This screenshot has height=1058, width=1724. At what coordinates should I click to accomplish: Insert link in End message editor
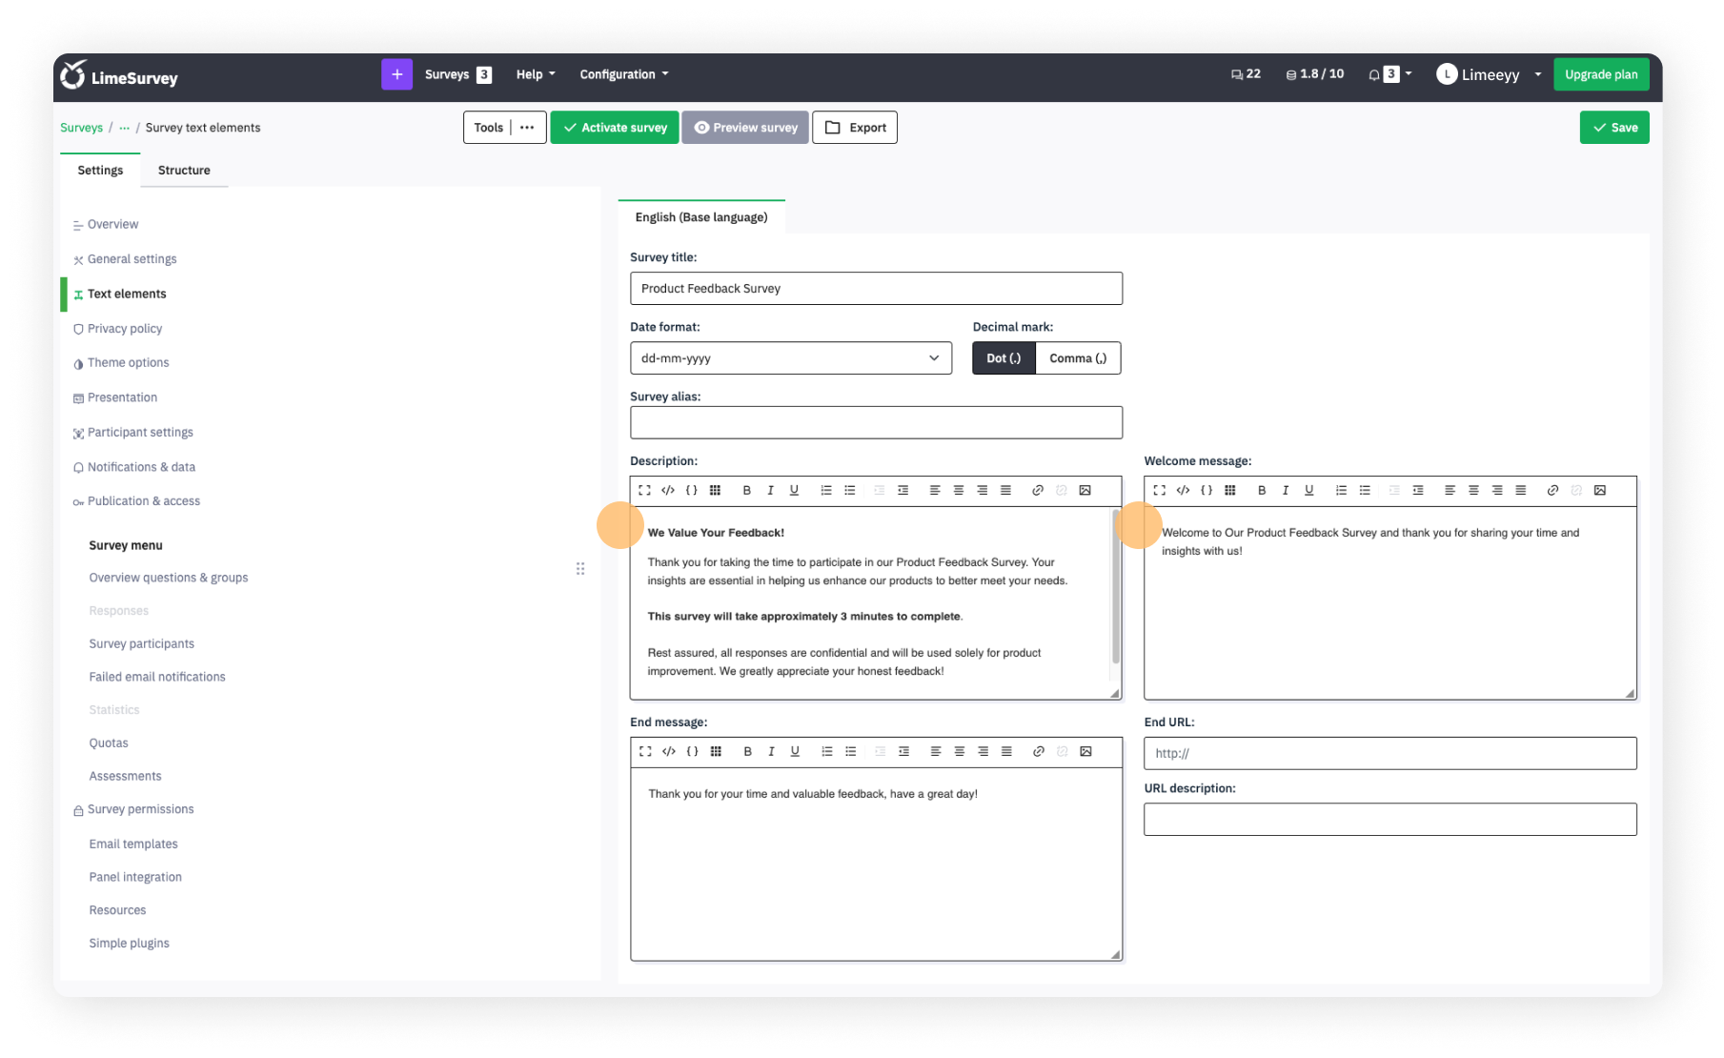pos(1038,751)
